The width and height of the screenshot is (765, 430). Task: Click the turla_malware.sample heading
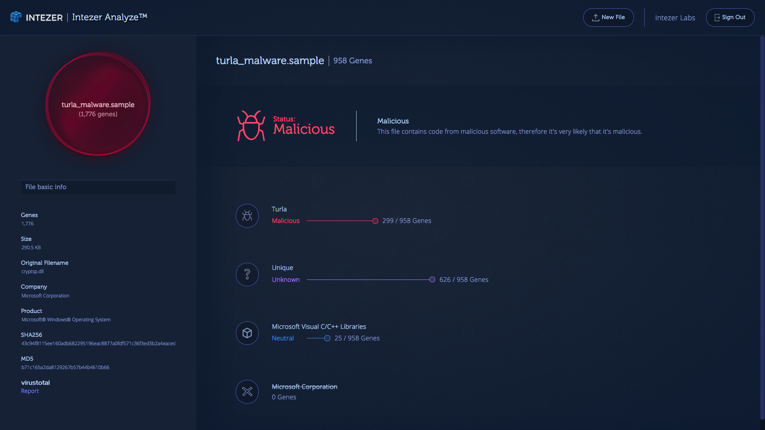tap(270, 61)
